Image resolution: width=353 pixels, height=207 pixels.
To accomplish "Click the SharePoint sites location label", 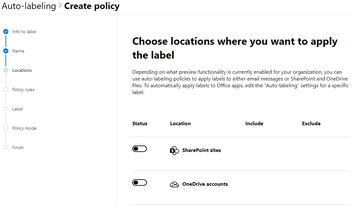I will click(x=201, y=150).
